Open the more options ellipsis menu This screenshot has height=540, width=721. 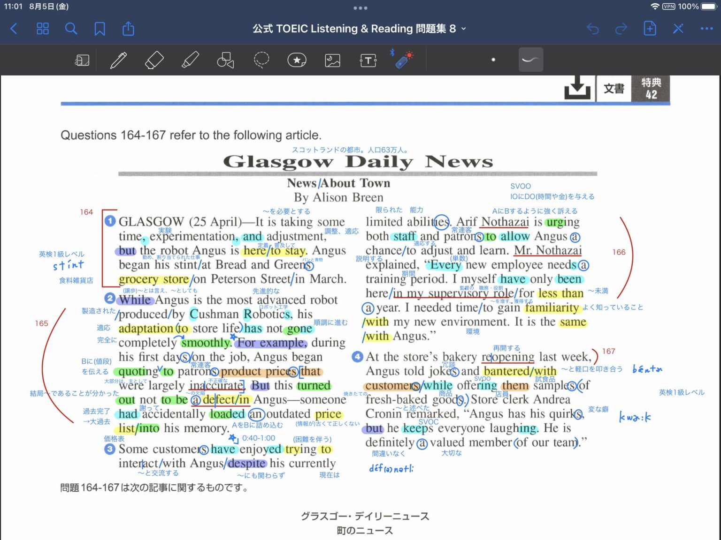pyautogui.click(x=706, y=29)
